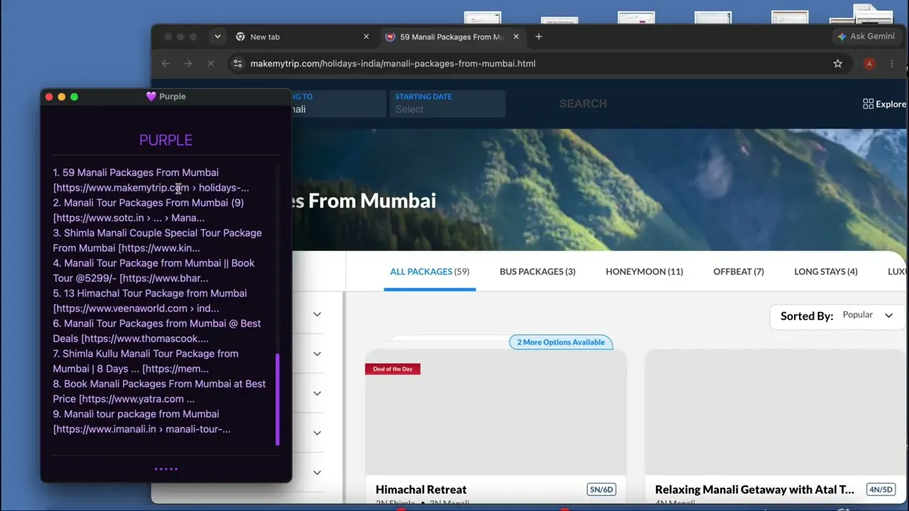Select the ALL PACKAGES (59) tab
Screen dimensions: 909x511
pyautogui.click(x=430, y=271)
